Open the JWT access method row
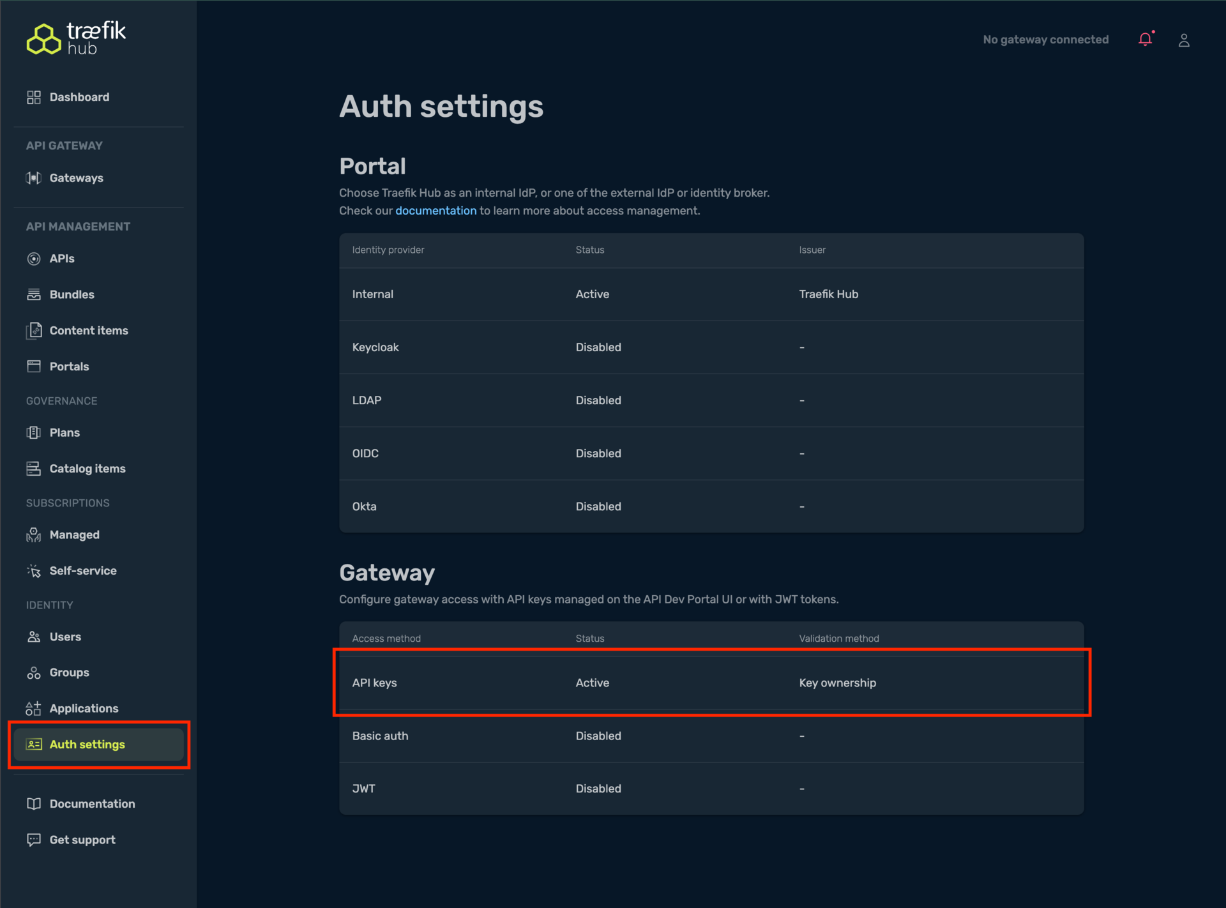The image size is (1226, 908). (x=711, y=789)
